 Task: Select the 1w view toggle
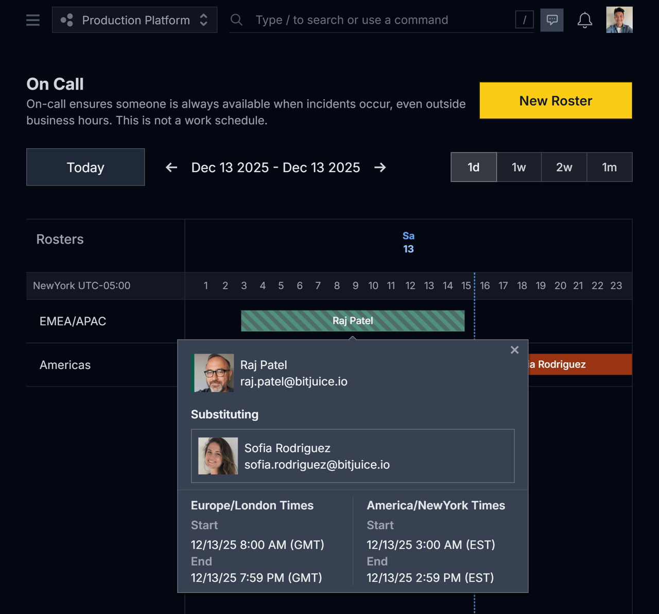(518, 167)
